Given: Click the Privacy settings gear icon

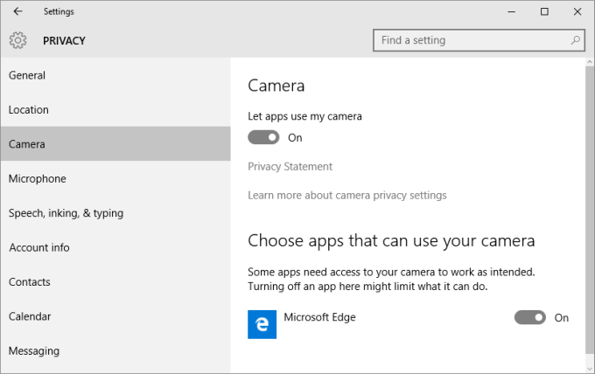Looking at the screenshot, I should tap(17, 40).
